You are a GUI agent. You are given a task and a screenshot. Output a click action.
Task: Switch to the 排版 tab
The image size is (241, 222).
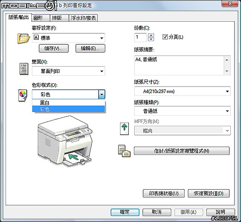[59, 18]
